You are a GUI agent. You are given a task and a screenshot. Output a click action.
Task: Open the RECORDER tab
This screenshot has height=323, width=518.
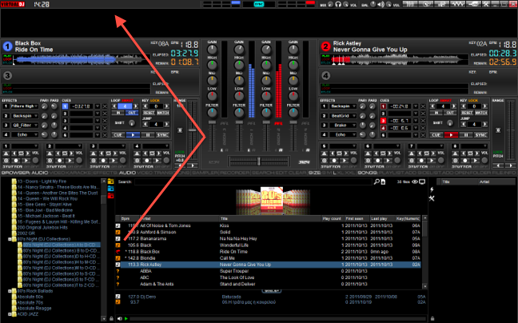(235, 173)
